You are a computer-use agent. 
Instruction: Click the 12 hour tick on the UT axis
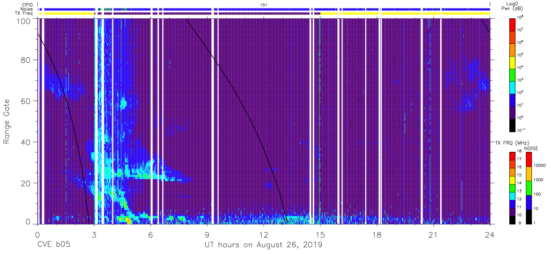click(x=263, y=235)
